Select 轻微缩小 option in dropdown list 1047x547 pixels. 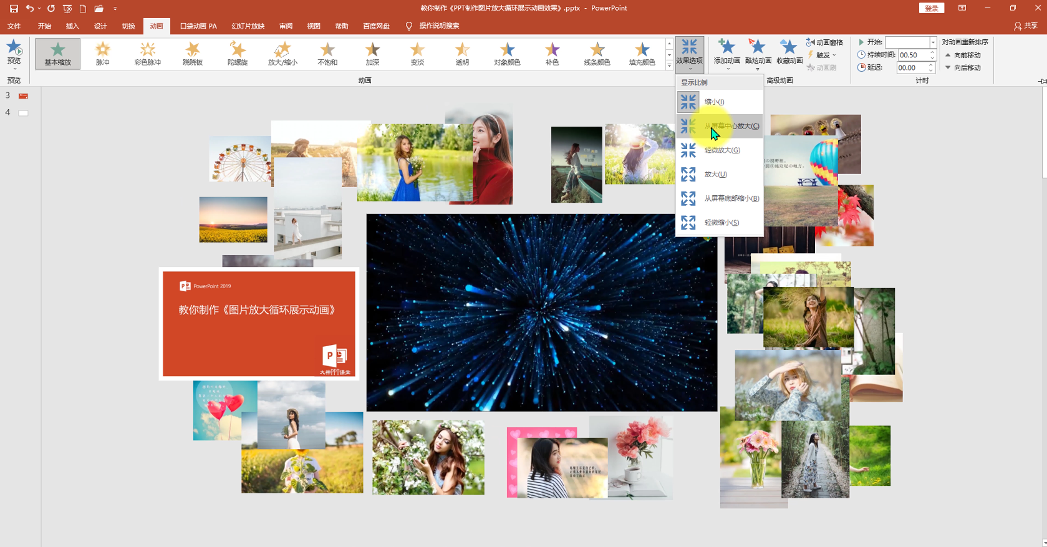click(x=720, y=223)
